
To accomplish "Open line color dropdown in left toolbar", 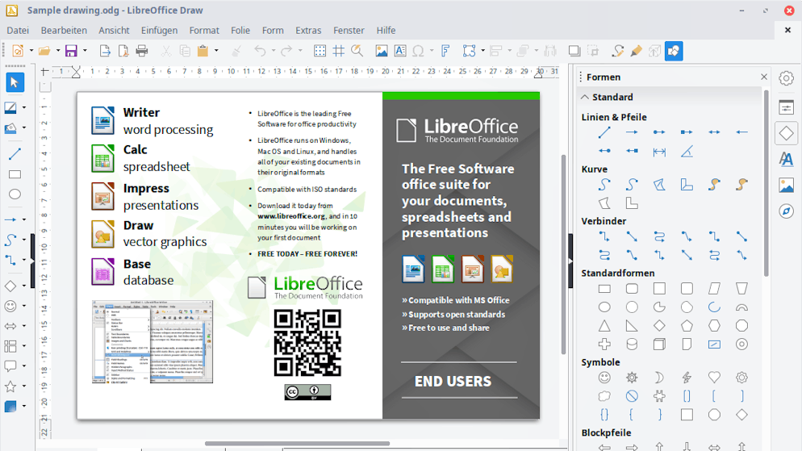I will click(x=24, y=107).
